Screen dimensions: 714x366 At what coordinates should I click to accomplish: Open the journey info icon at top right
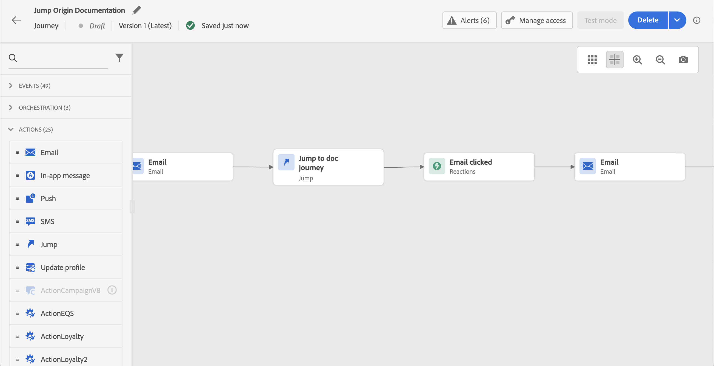696,20
